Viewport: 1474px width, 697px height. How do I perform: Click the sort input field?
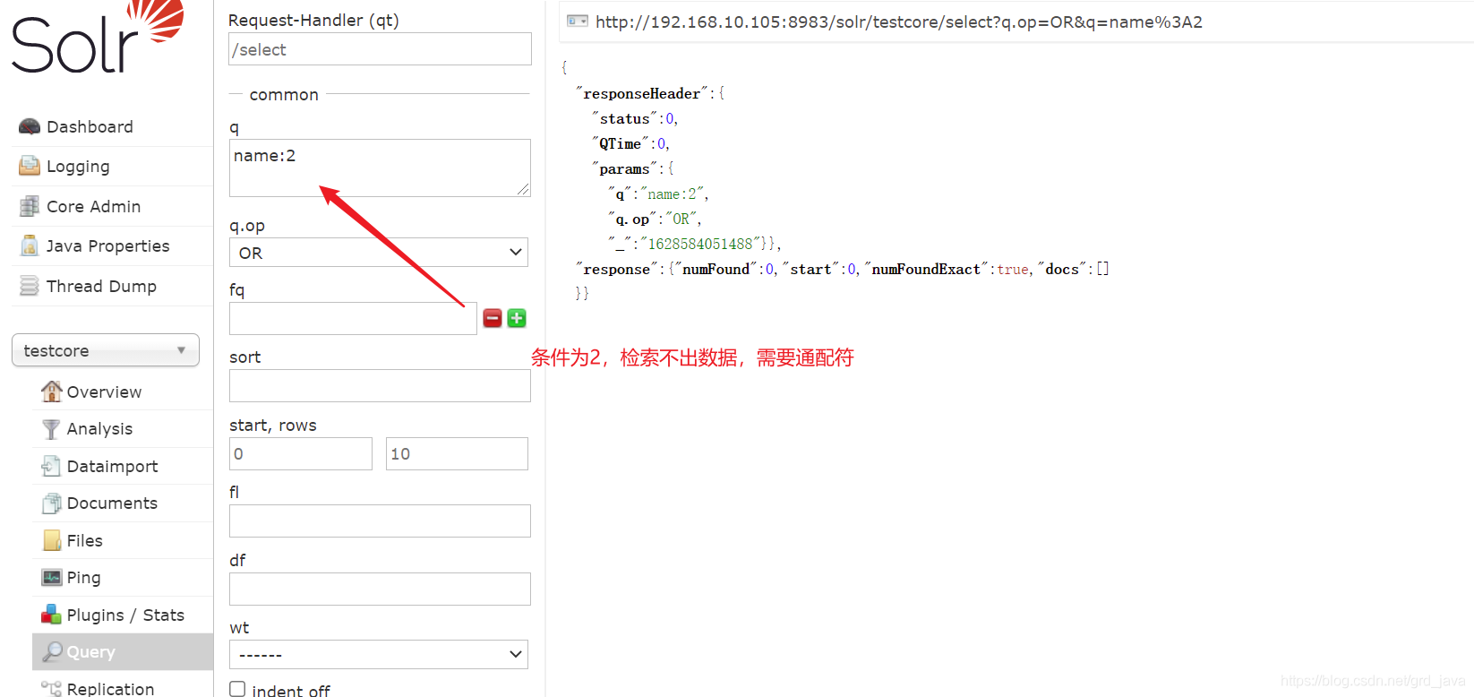point(380,386)
